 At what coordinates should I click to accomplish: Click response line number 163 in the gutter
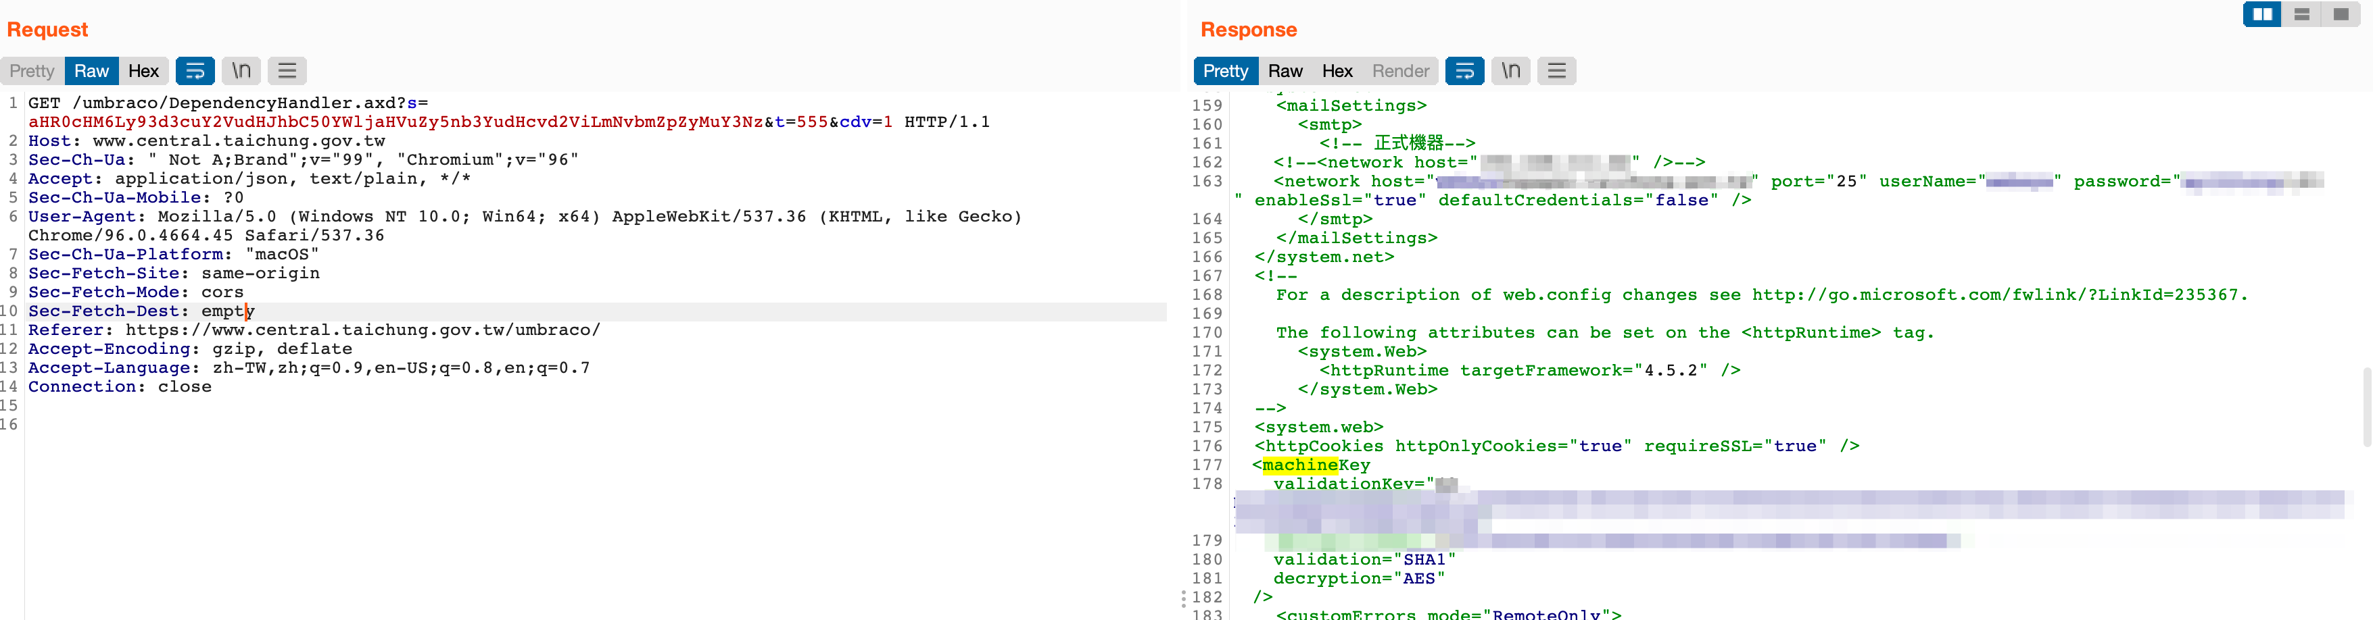[1207, 181]
